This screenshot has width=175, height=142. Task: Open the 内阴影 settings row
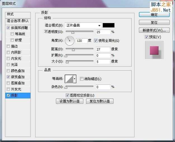pyautogui.click(x=18, y=52)
